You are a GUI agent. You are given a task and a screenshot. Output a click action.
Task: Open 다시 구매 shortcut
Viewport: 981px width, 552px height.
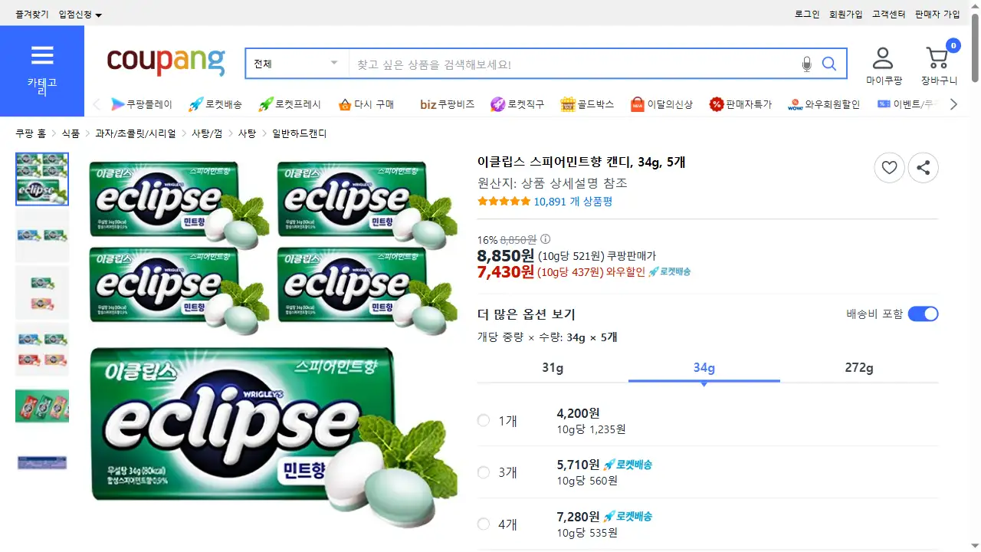(366, 104)
